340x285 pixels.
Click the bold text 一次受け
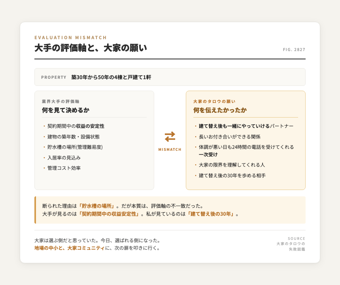coord(208,154)
